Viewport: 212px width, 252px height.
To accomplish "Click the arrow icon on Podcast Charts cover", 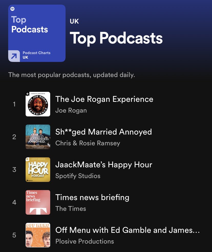I will pyautogui.click(x=14, y=56).
